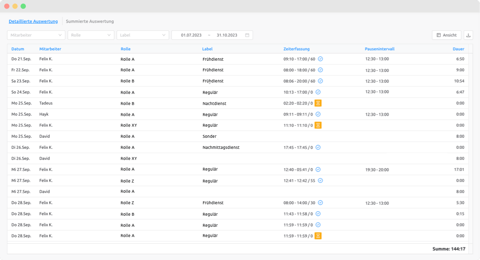Click date cell Fr 22.Sep.
The image size is (480, 260).
point(21,70)
